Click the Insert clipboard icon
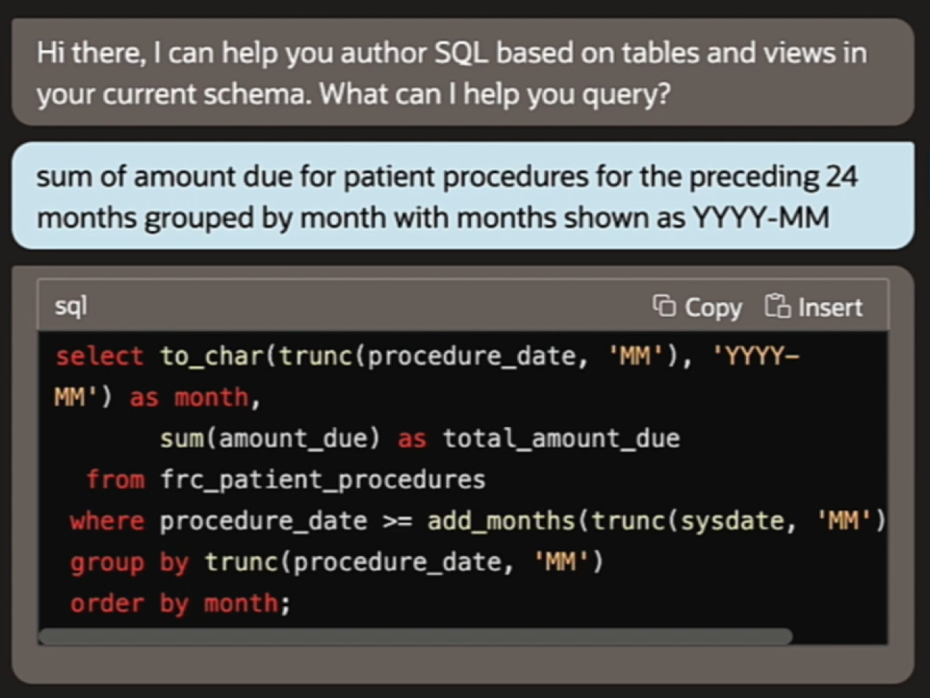930x698 pixels. (776, 306)
